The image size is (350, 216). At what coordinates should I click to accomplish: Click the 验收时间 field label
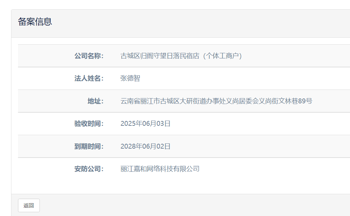[x=89, y=124]
